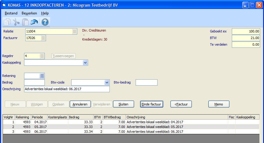Image resolution: width=264 pixels, height=143 pixels.
Task: Open the Regelnr lookup list button
Action: (42, 56)
